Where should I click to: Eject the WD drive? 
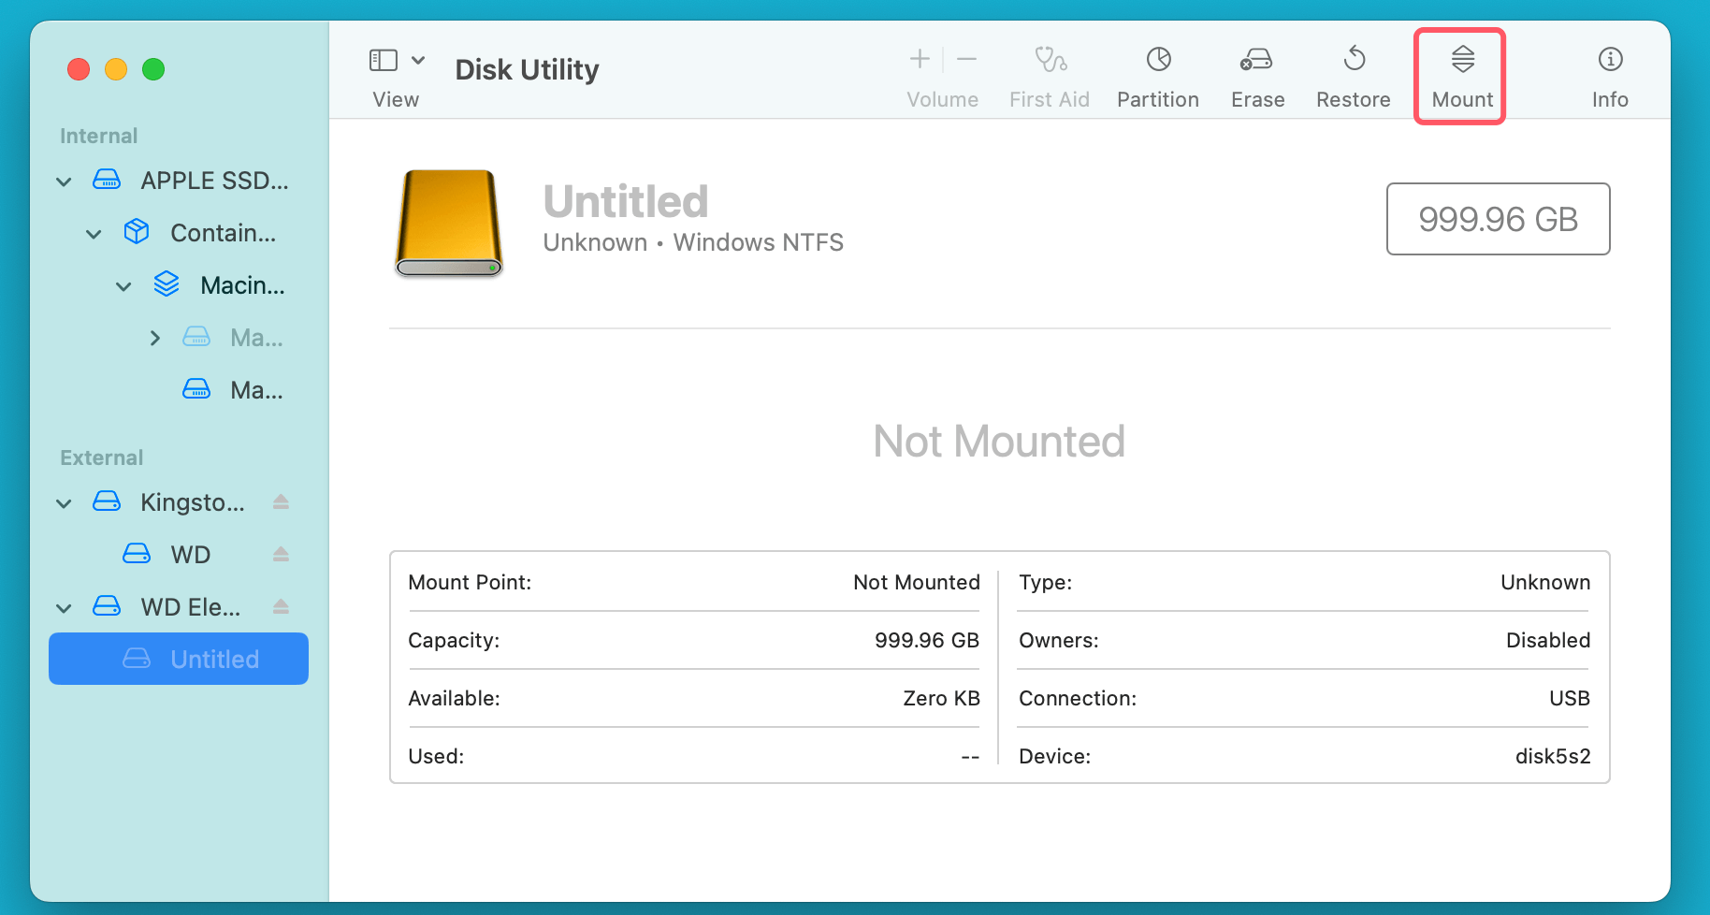(281, 554)
